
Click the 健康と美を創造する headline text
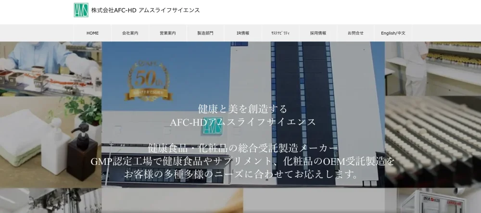pos(242,109)
